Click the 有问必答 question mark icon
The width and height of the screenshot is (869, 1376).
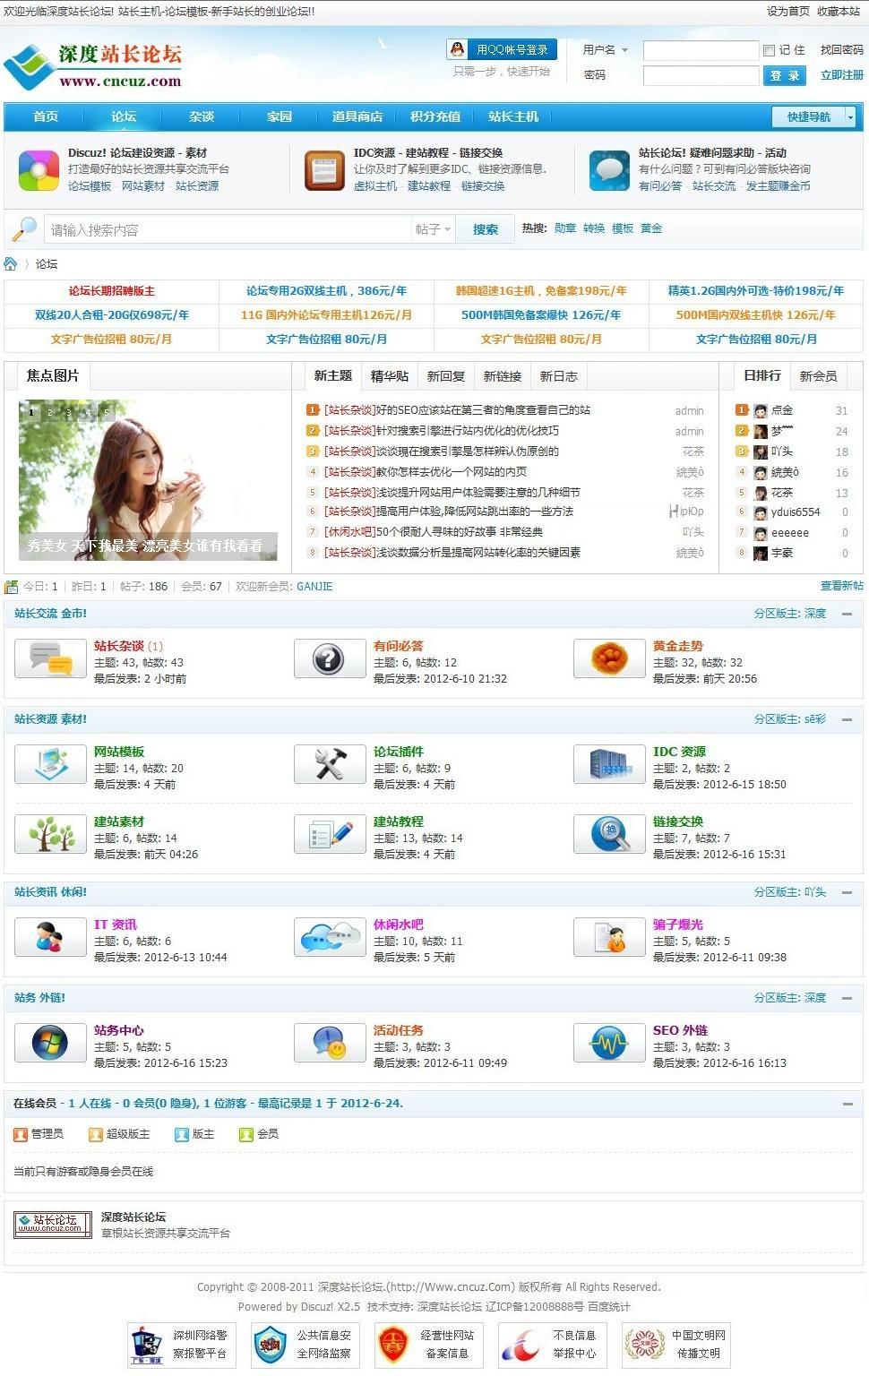(x=329, y=658)
